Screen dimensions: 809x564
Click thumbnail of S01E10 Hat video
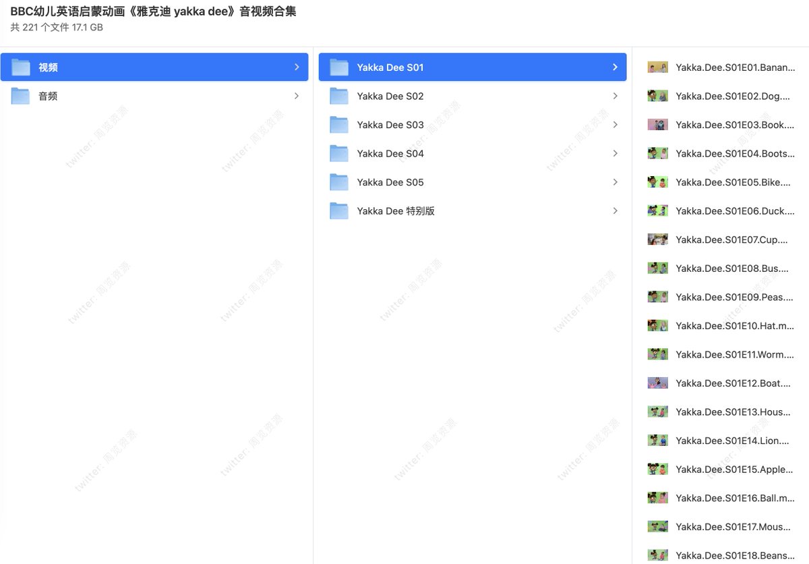(x=658, y=325)
